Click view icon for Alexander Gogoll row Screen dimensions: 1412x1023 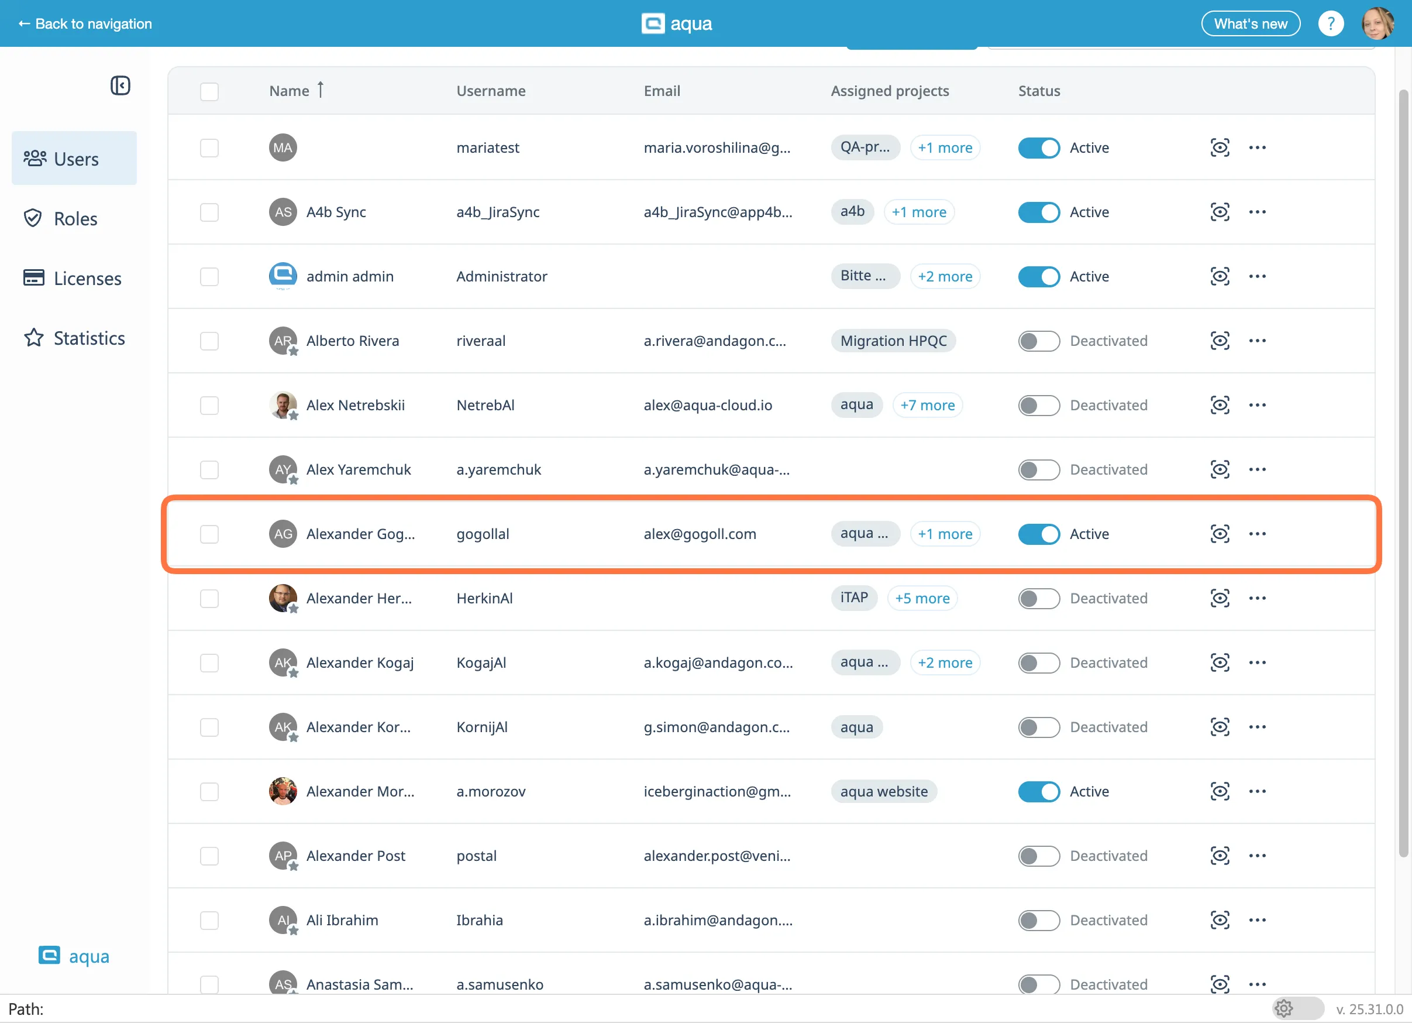(1220, 534)
